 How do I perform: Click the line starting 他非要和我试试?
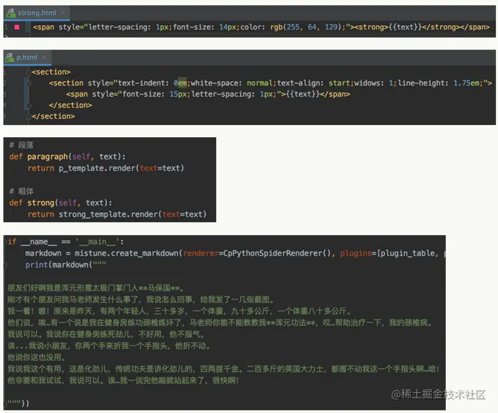124,380
